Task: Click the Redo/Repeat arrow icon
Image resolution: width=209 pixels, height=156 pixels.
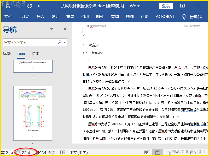Action: (30, 6)
